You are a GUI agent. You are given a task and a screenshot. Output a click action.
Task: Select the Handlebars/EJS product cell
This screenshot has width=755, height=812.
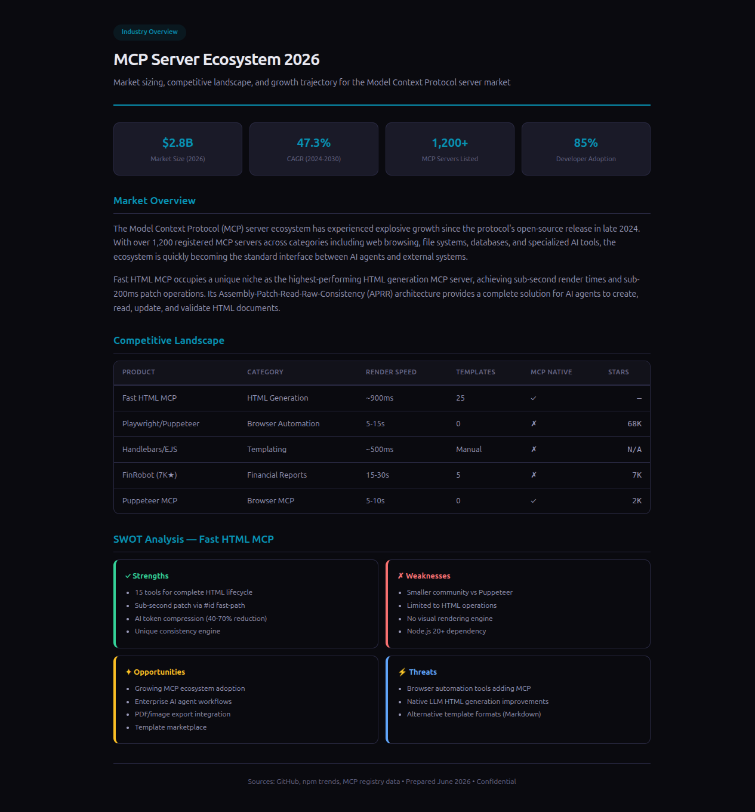pyautogui.click(x=150, y=450)
